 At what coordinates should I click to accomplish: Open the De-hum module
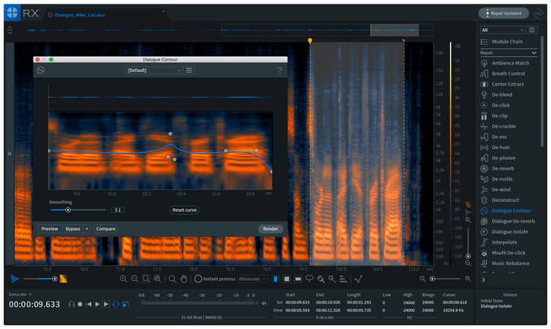click(495, 147)
